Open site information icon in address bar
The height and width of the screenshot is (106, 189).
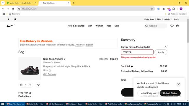(x=19, y=9)
